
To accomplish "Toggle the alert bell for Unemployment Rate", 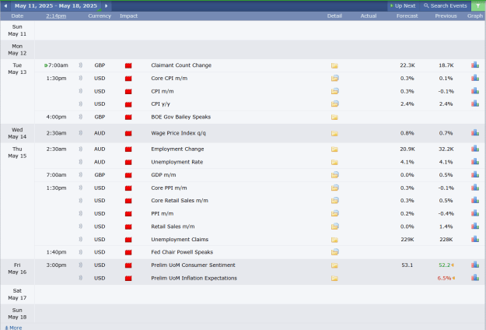I will click(81, 162).
